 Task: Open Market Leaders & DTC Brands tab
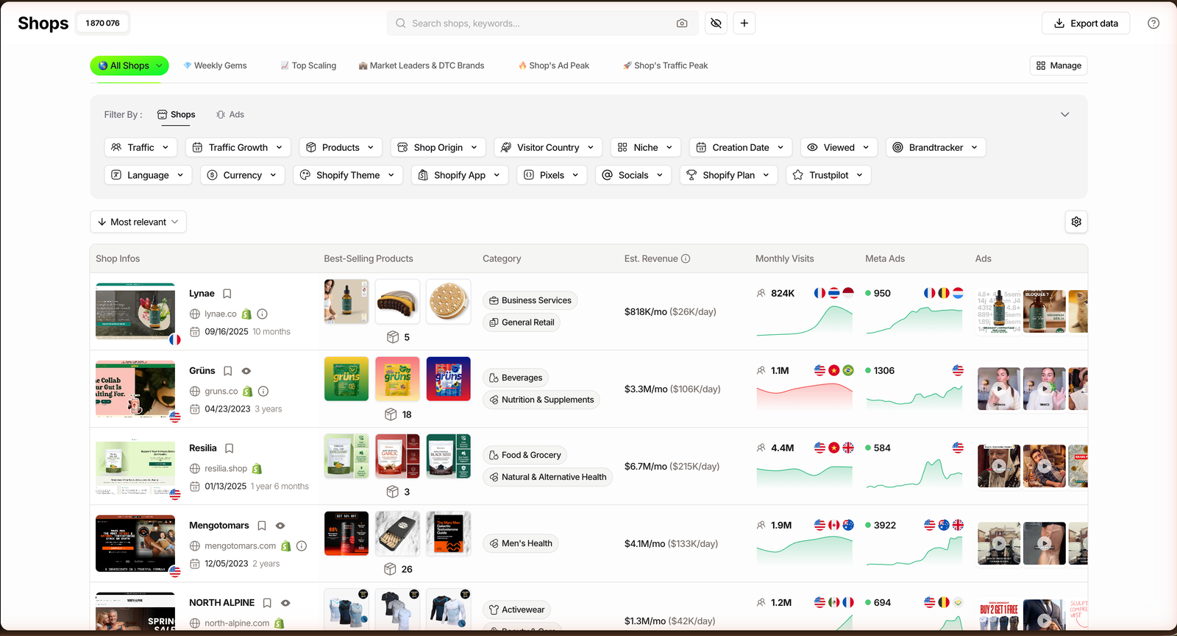(x=422, y=66)
